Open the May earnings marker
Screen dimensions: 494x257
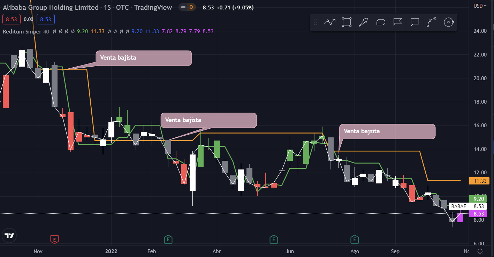(x=274, y=239)
